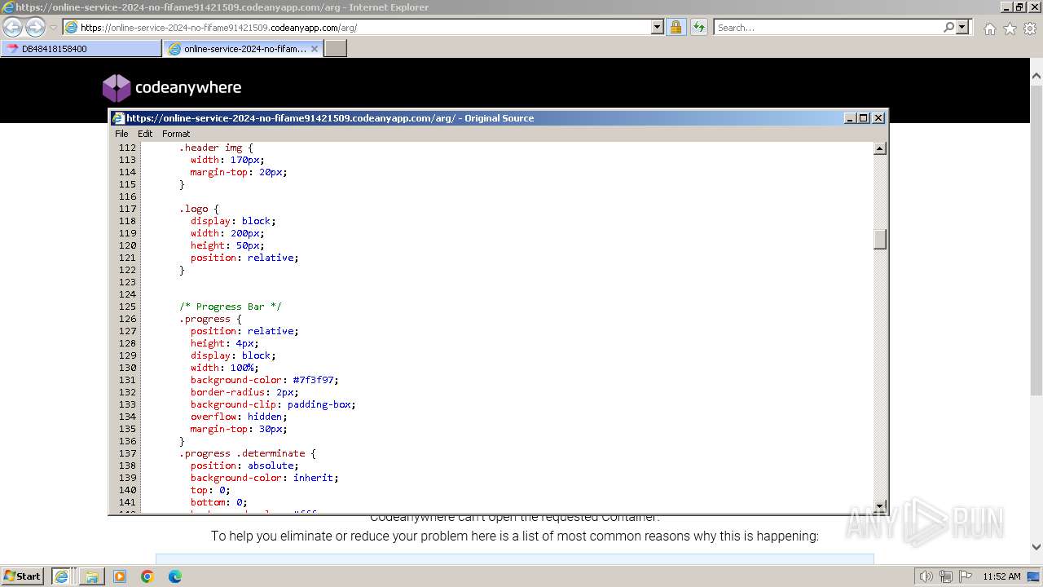Open the Edge taskbar icon
This screenshot has width=1043, height=587.
coord(175,576)
